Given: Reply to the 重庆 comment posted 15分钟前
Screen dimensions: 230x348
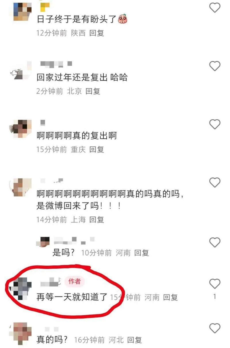Looking at the screenshot, I should click(x=97, y=150).
